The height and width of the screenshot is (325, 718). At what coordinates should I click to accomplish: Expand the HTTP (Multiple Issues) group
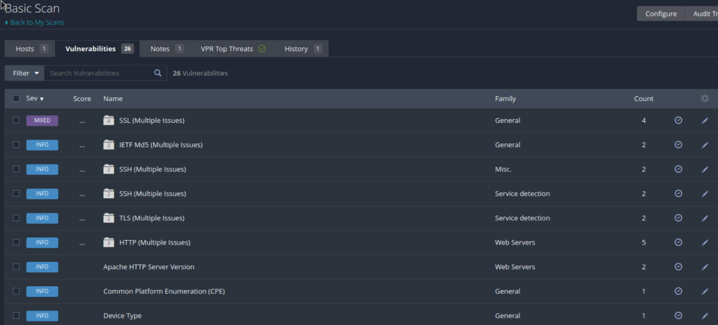(155, 242)
